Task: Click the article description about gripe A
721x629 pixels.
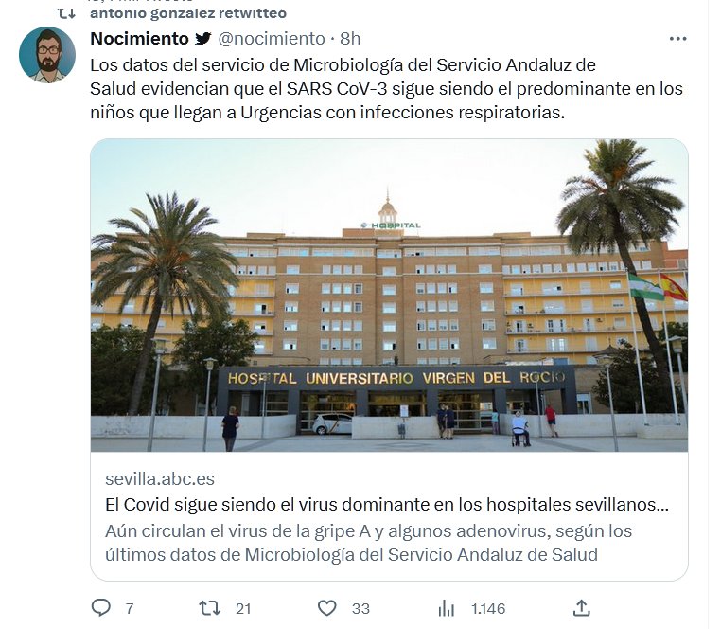Action: point(368,543)
